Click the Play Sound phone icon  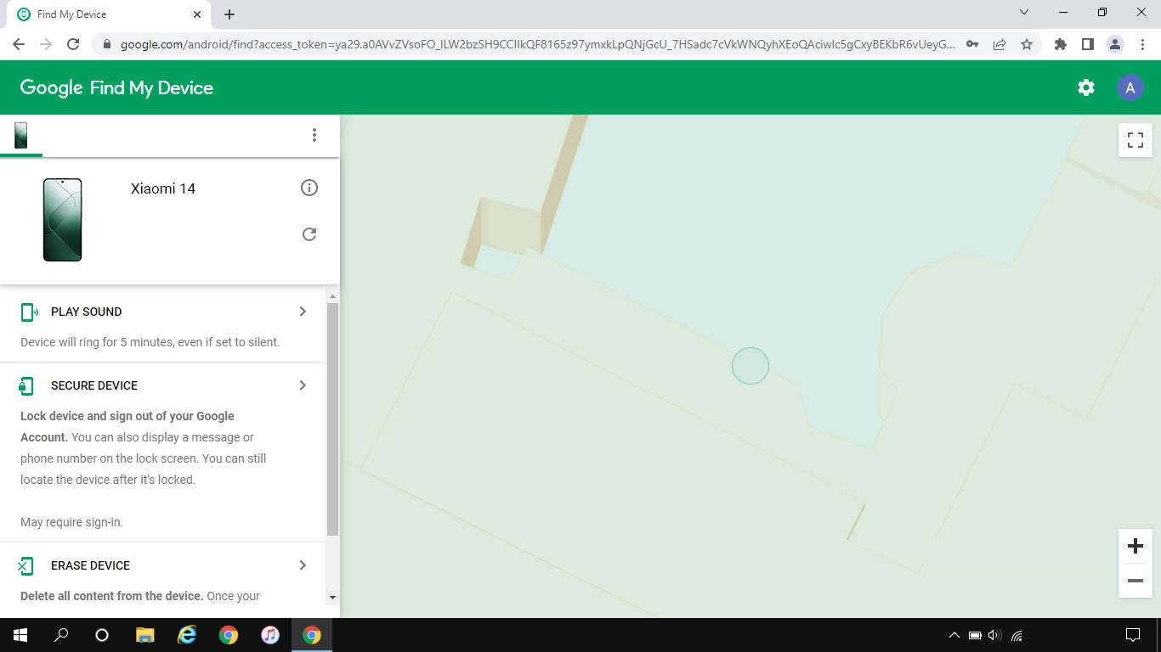coord(29,312)
